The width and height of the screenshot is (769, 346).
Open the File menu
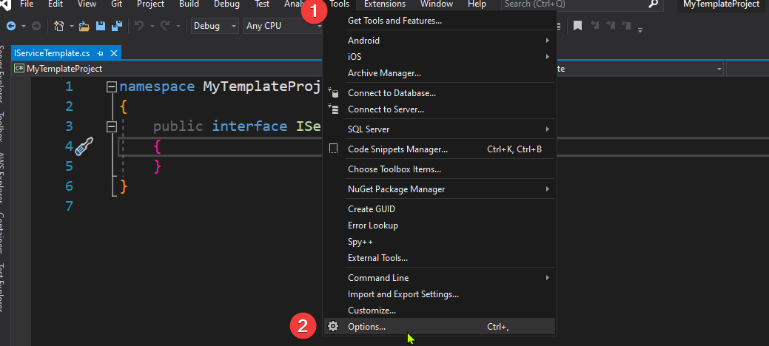pos(27,4)
